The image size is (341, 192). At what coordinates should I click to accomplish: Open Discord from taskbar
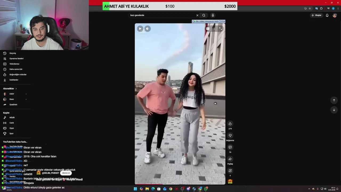(x=188, y=189)
